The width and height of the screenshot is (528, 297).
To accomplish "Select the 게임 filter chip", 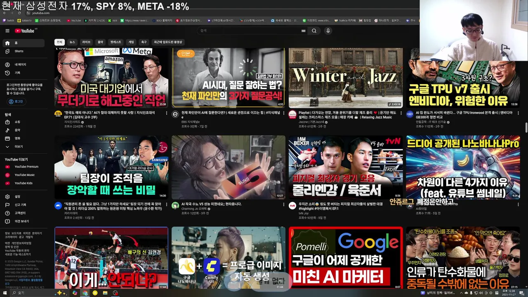I will 131,42.
